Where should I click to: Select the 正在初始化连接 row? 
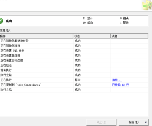point(74,46)
